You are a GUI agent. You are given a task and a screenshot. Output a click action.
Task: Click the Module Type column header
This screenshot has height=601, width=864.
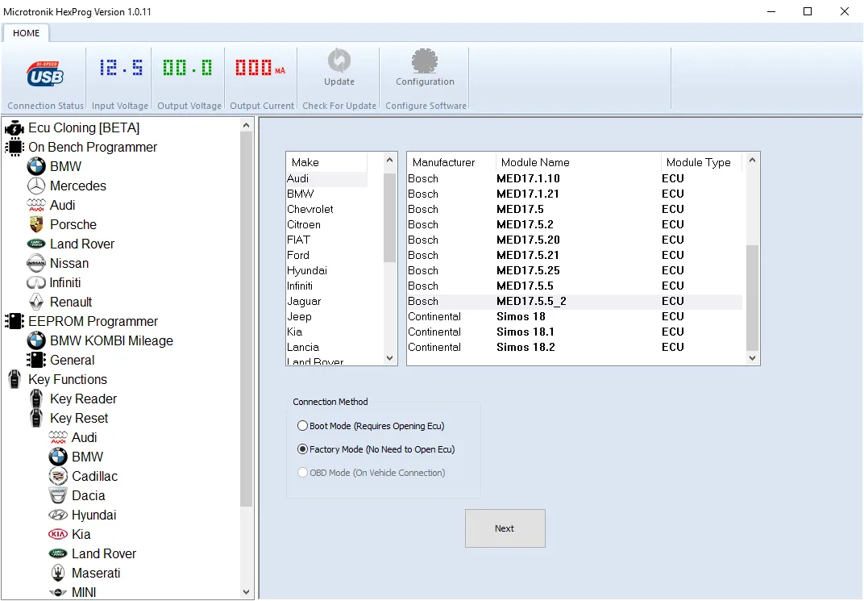click(x=701, y=163)
